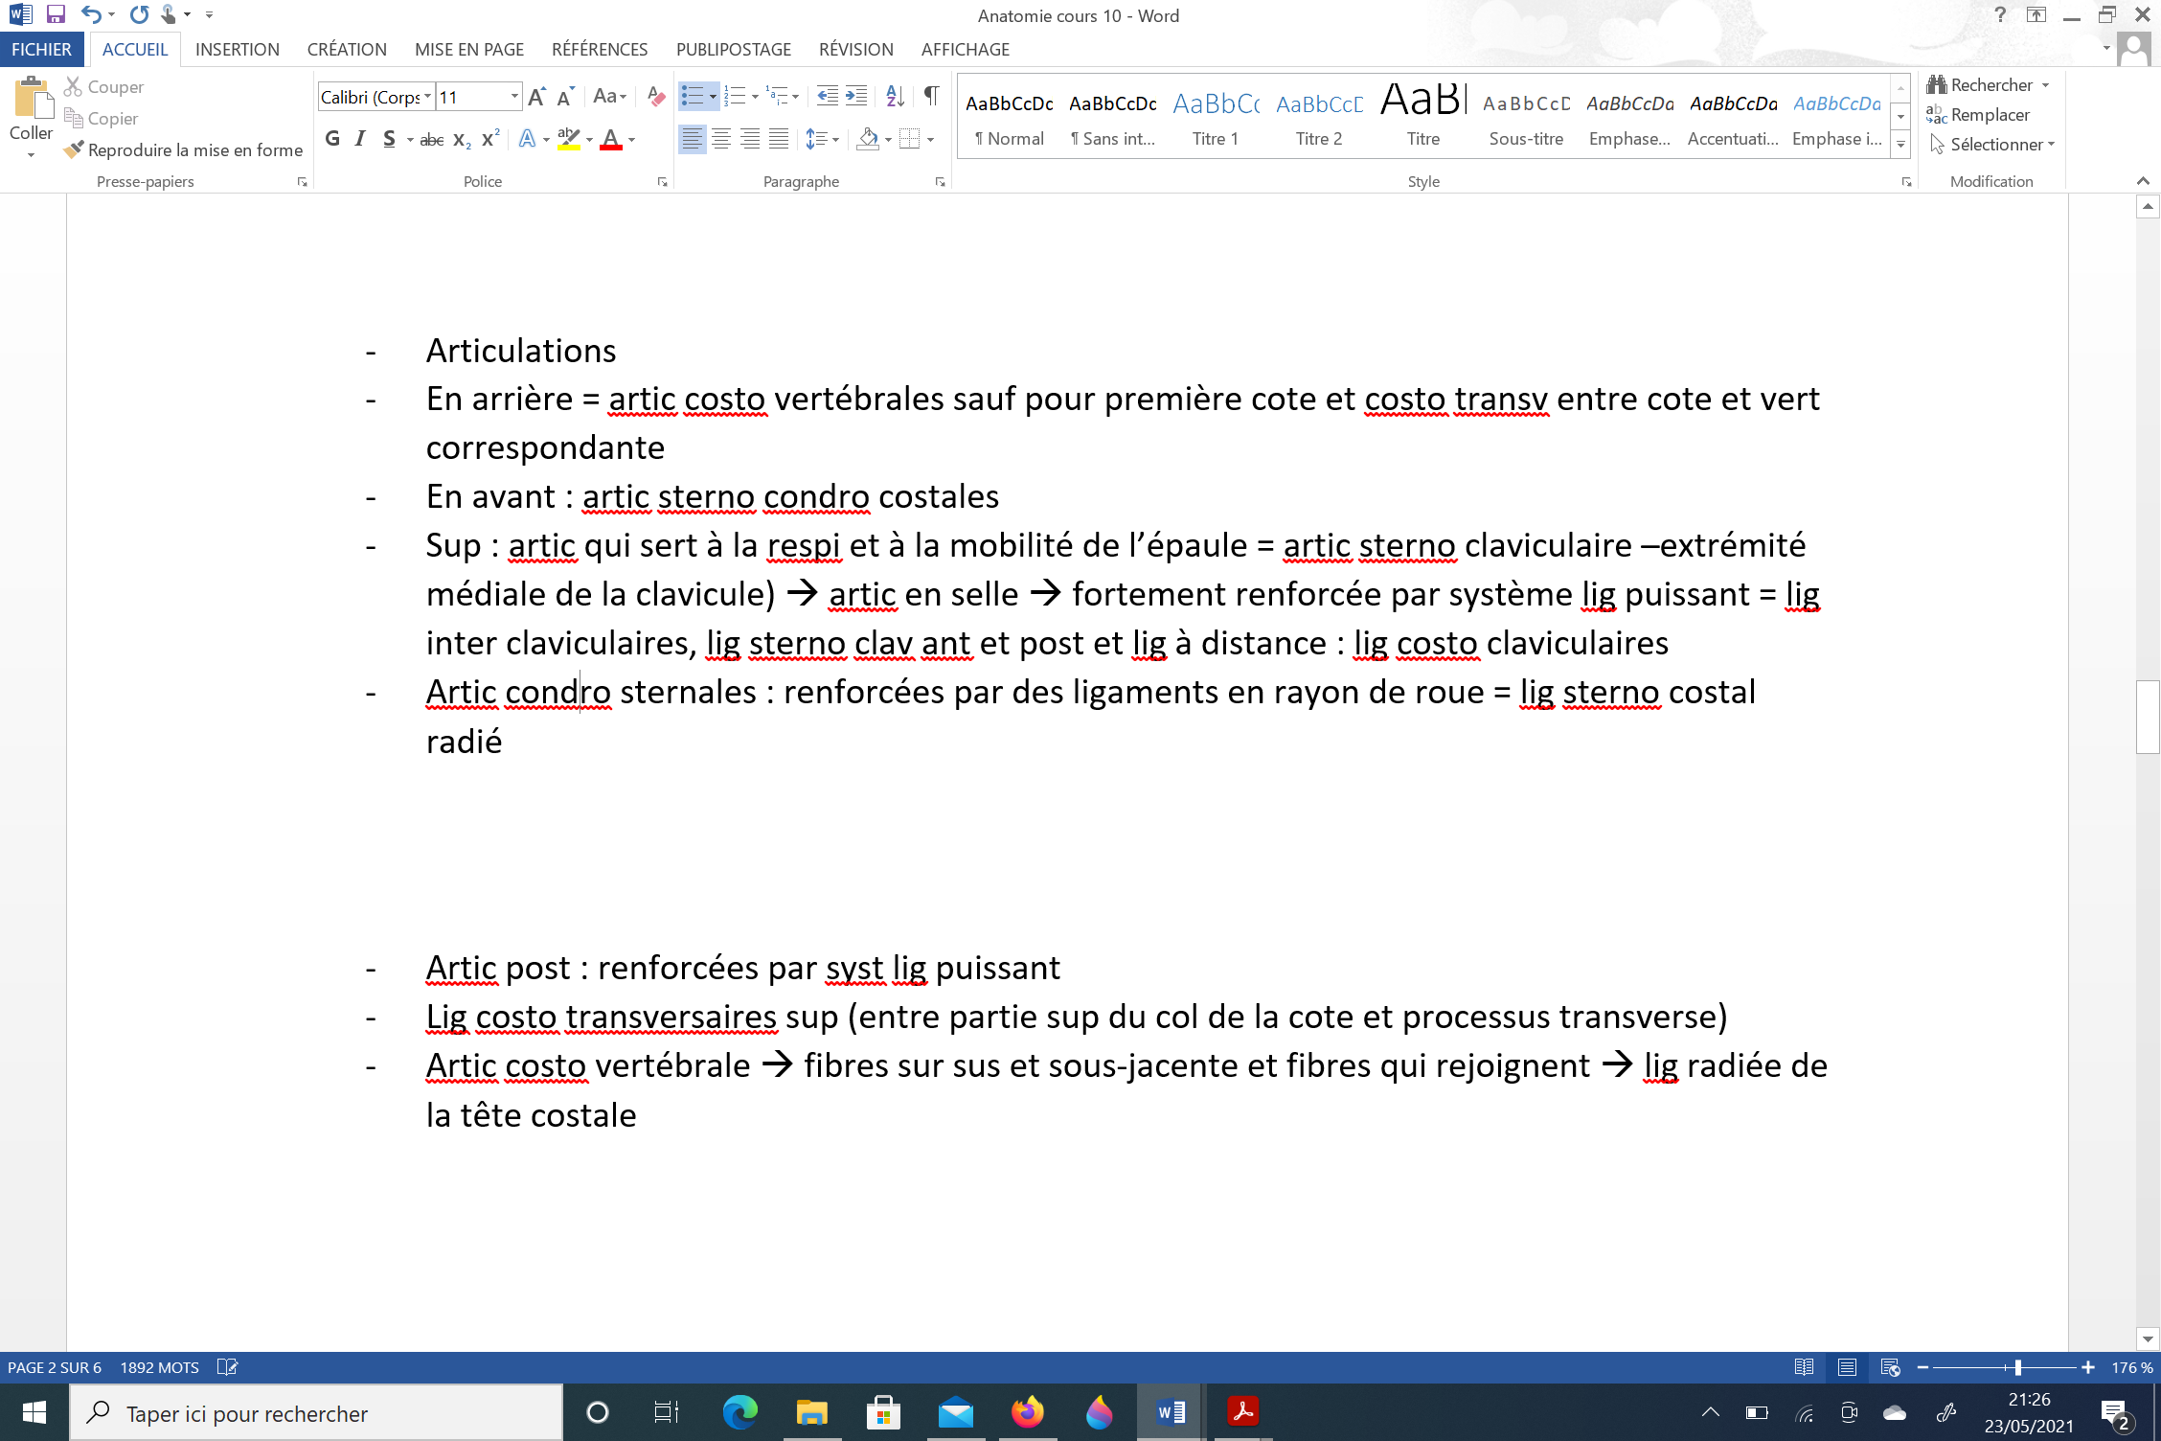2161x1441 pixels.
Task: Click the sort A-Z icon
Action: [x=895, y=96]
